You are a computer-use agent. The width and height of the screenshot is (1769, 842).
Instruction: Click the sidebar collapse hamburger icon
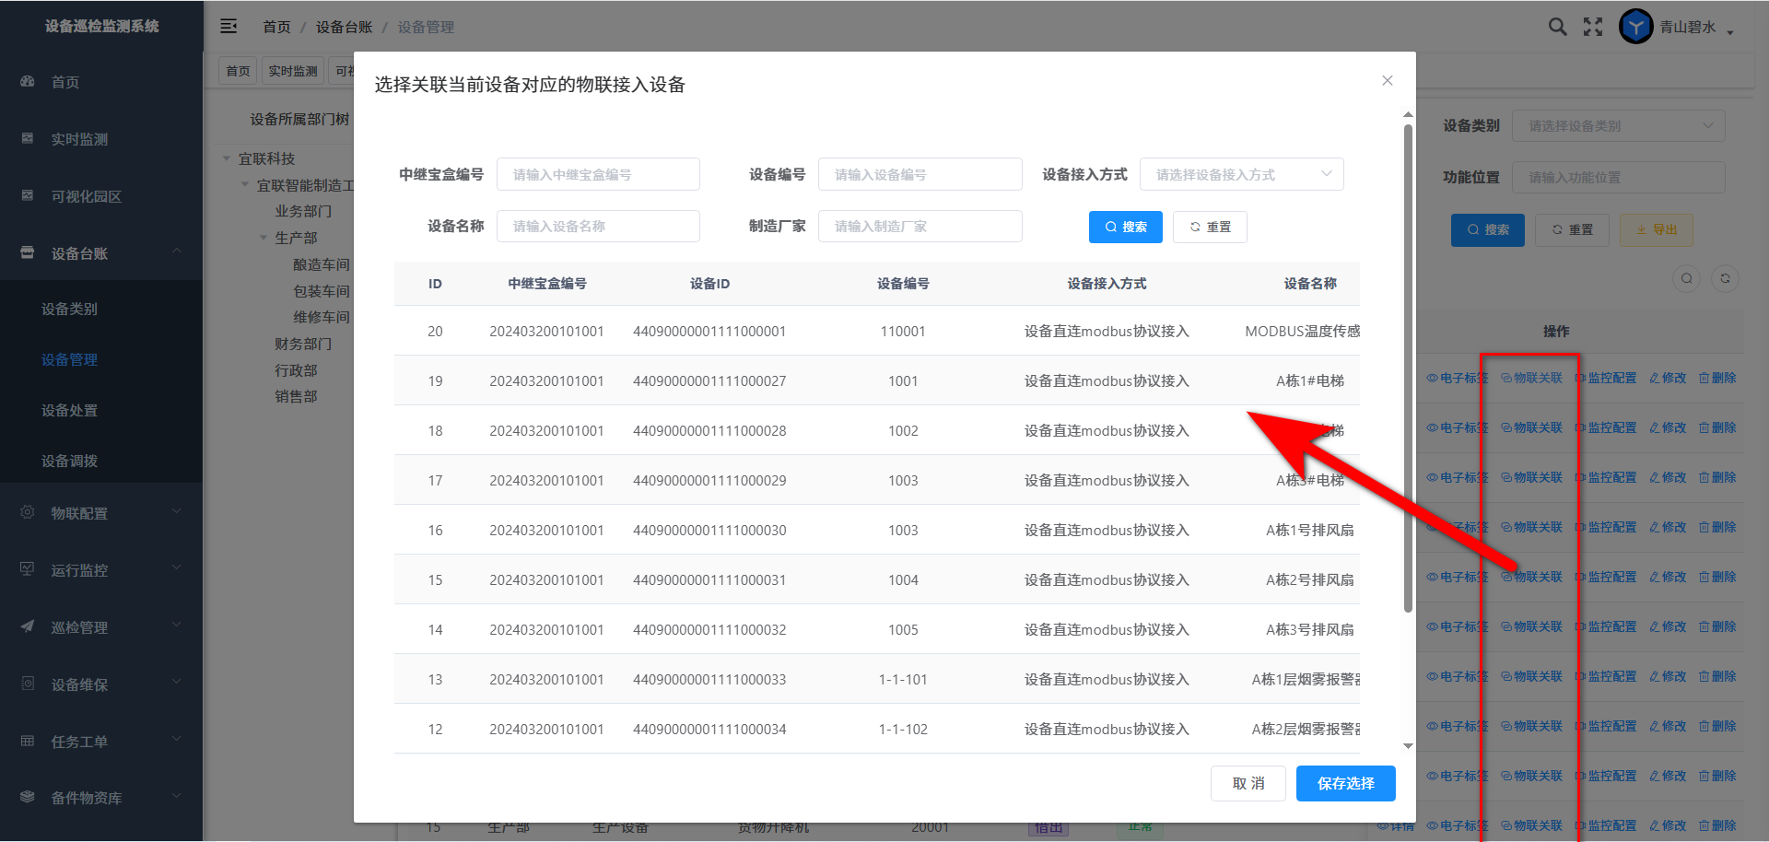tap(228, 27)
